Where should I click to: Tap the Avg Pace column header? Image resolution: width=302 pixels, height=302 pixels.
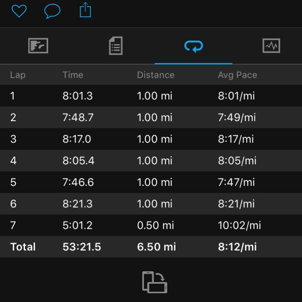click(x=237, y=75)
